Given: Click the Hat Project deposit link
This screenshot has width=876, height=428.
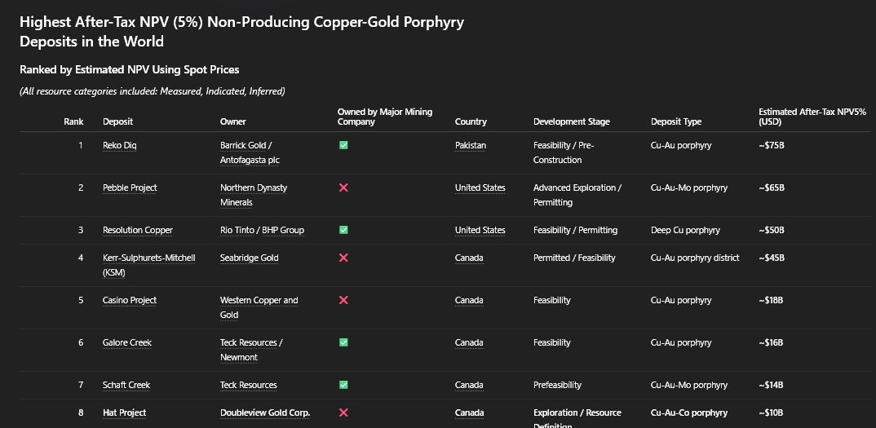Looking at the screenshot, I should (124, 413).
